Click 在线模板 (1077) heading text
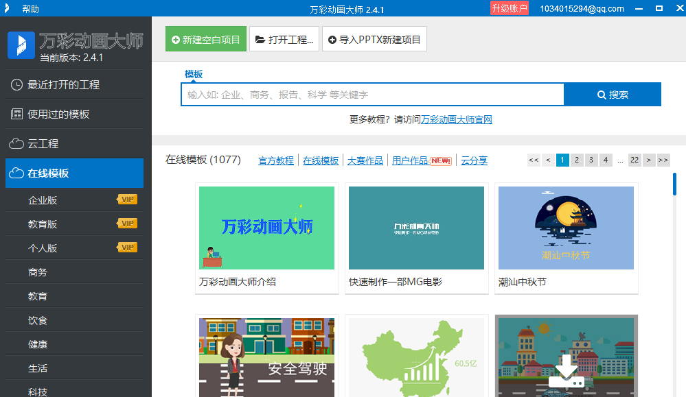 tap(203, 160)
